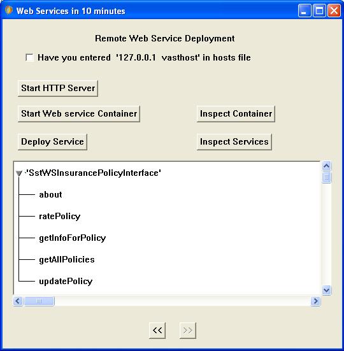
Task: Close the Web Services in 10 minutes window
Action: [x=334, y=11]
